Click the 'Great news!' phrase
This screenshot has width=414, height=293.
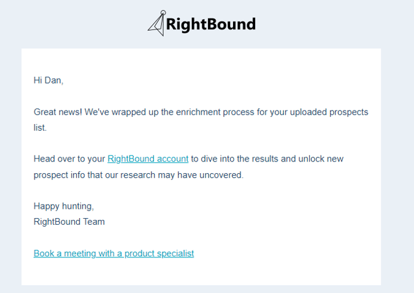[x=58, y=112]
